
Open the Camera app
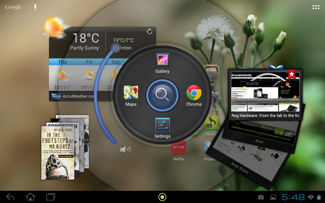[x=215, y=101]
